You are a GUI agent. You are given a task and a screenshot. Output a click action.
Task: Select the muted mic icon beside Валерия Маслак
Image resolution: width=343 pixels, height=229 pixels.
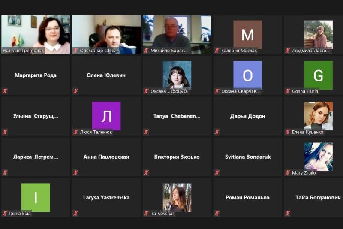click(x=217, y=51)
